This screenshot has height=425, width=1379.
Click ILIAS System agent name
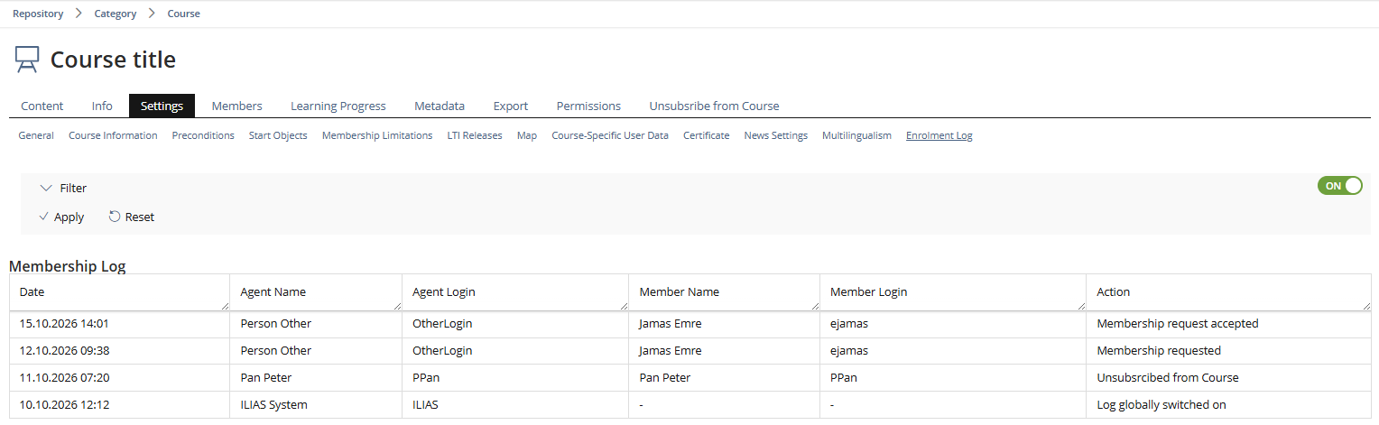coord(274,404)
